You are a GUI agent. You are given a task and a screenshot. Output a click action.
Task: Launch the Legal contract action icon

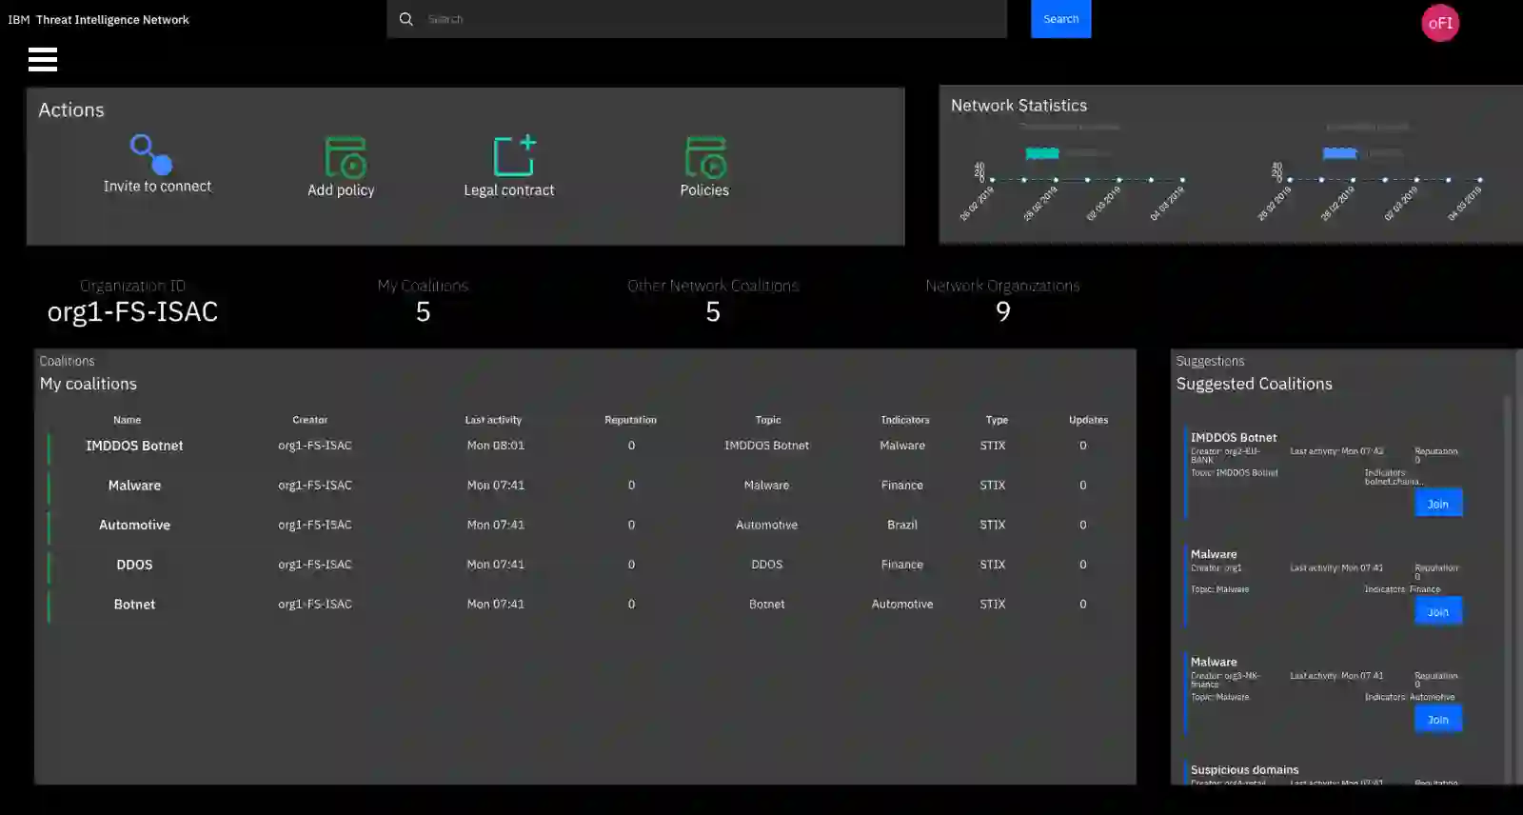(514, 156)
